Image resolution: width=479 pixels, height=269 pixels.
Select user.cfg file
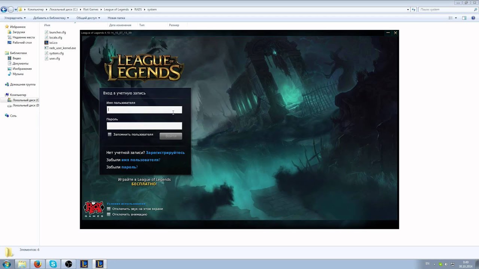tap(52, 58)
